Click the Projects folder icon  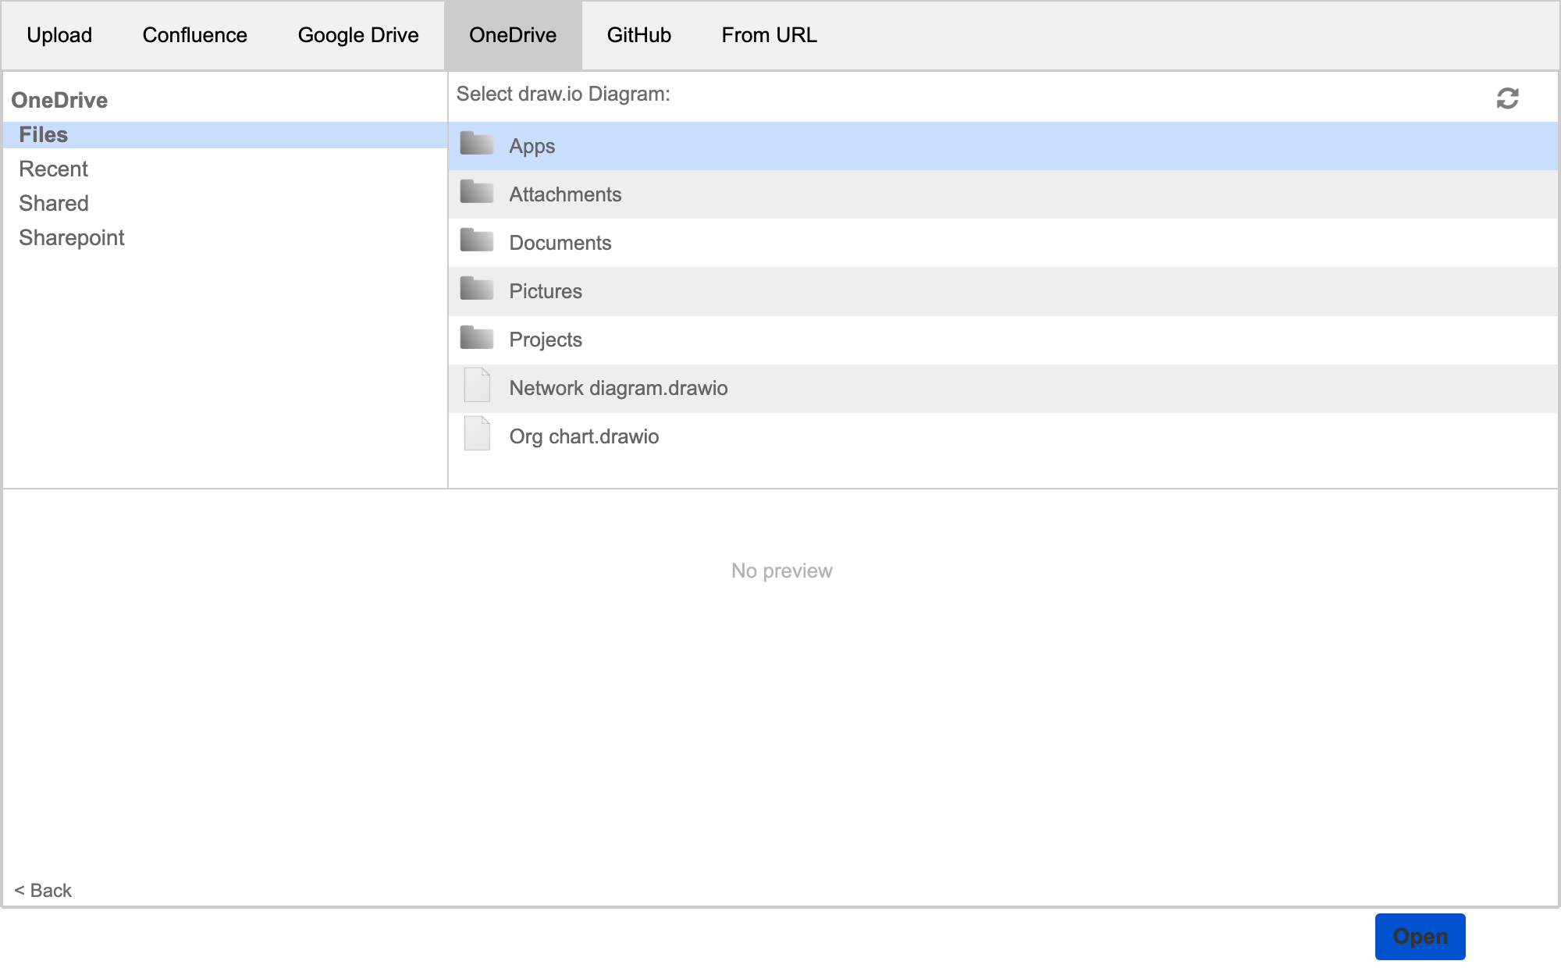(x=477, y=337)
